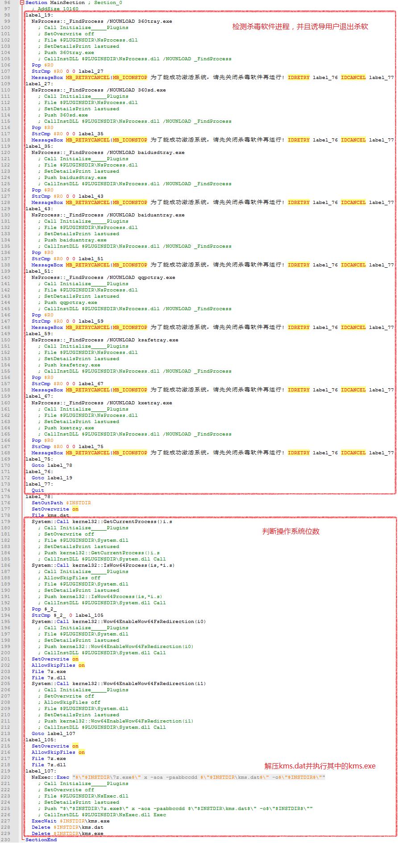Click the MessageBox line numbered 108

(213, 78)
